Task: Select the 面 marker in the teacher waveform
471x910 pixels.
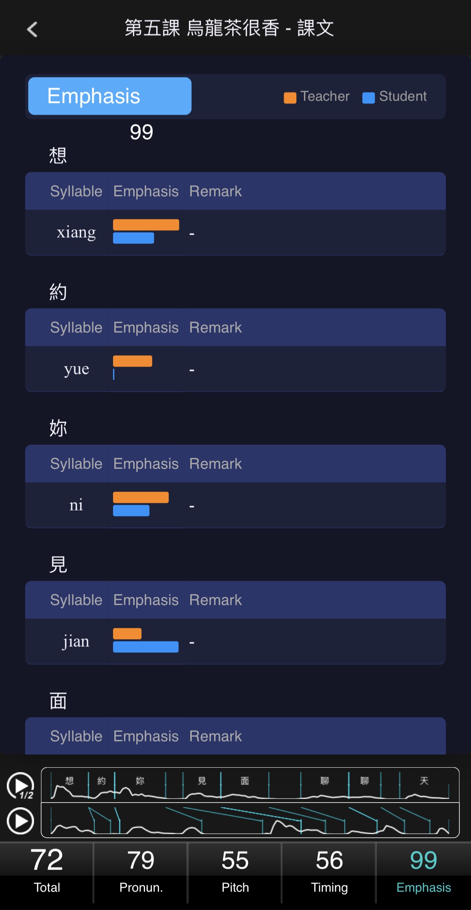Action: coord(245,781)
